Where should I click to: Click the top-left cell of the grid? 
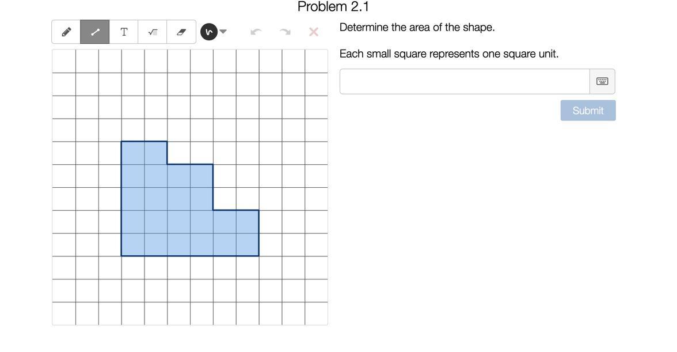pyautogui.click(x=64, y=61)
